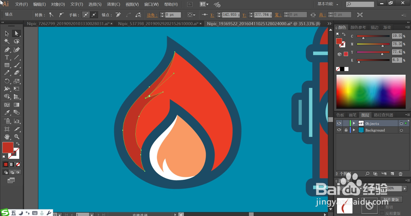Switch to Nipic_537398 document tab
411x216 pixels.
pyautogui.click(x=158, y=24)
